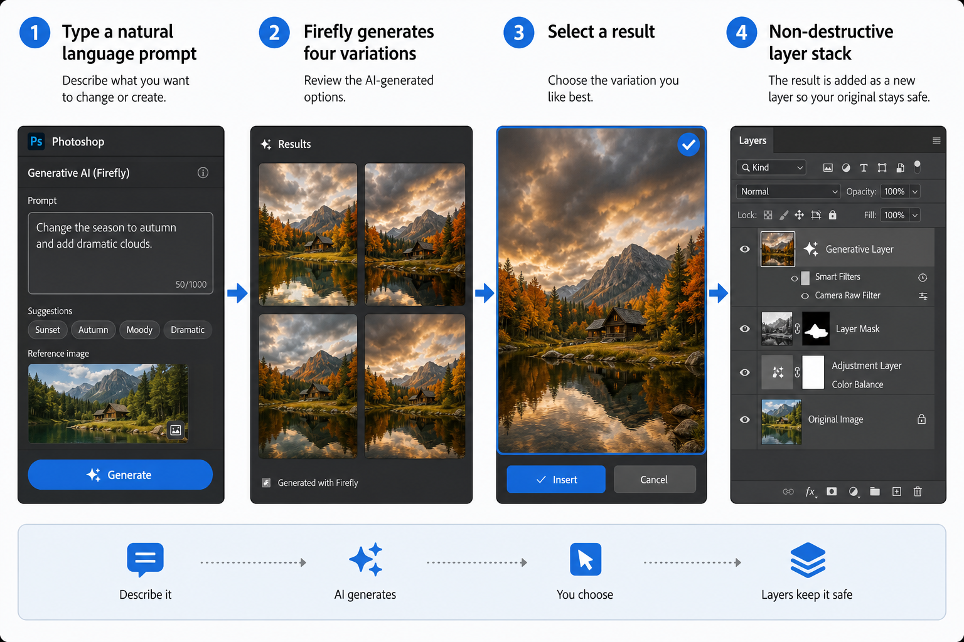This screenshot has width=964, height=642.
Task: Click the lock transparent pixels icon
Action: (x=768, y=215)
